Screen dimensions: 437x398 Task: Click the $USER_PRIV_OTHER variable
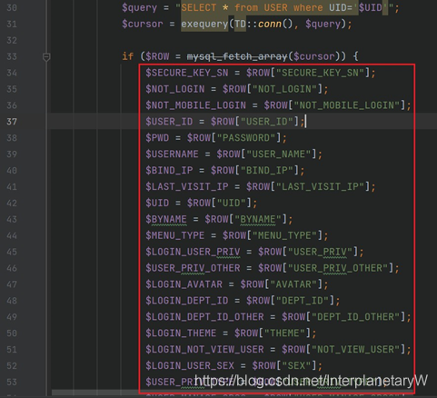pos(193,268)
